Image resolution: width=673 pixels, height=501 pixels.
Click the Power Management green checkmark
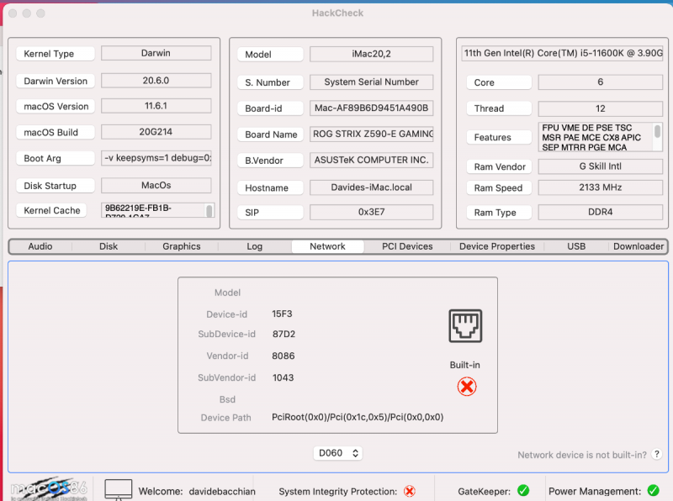[x=653, y=491]
